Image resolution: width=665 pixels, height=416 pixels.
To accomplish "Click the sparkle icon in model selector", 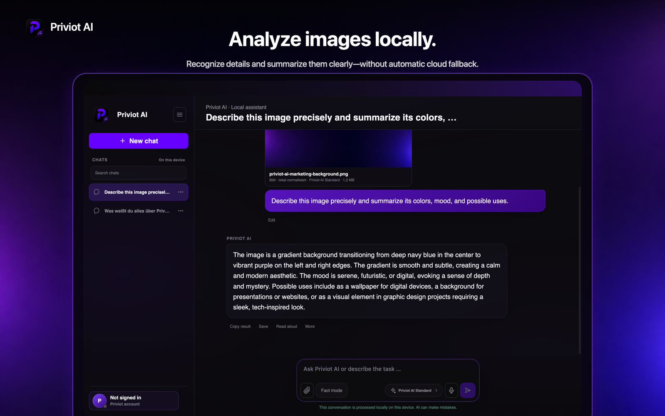I will [393, 390].
